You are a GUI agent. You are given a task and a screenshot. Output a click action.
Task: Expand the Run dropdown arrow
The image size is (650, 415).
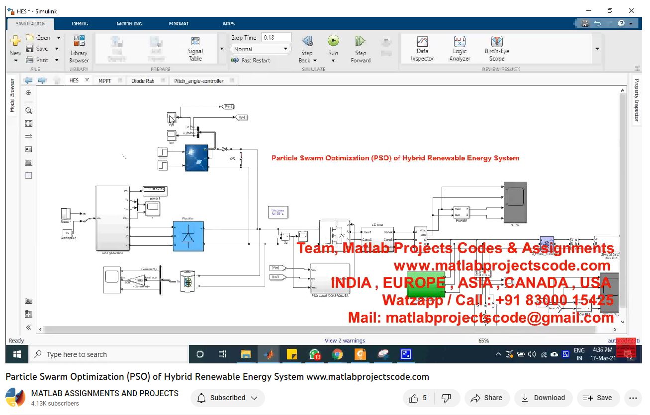coord(333,61)
